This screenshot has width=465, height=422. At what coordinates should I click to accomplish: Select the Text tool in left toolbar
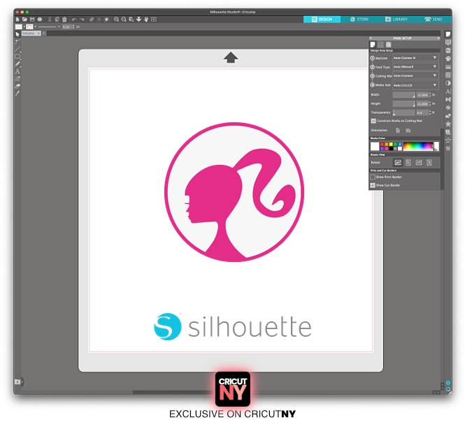point(18,71)
